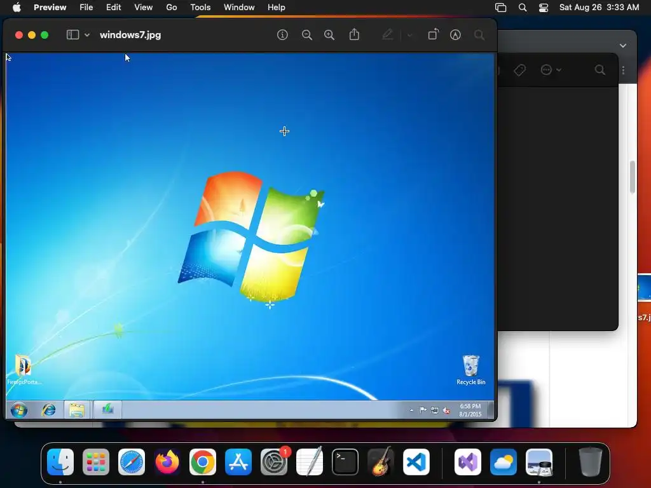Viewport: 651px width, 488px height.
Task: Open Stage Manager from the menu bar
Action: pos(501,8)
